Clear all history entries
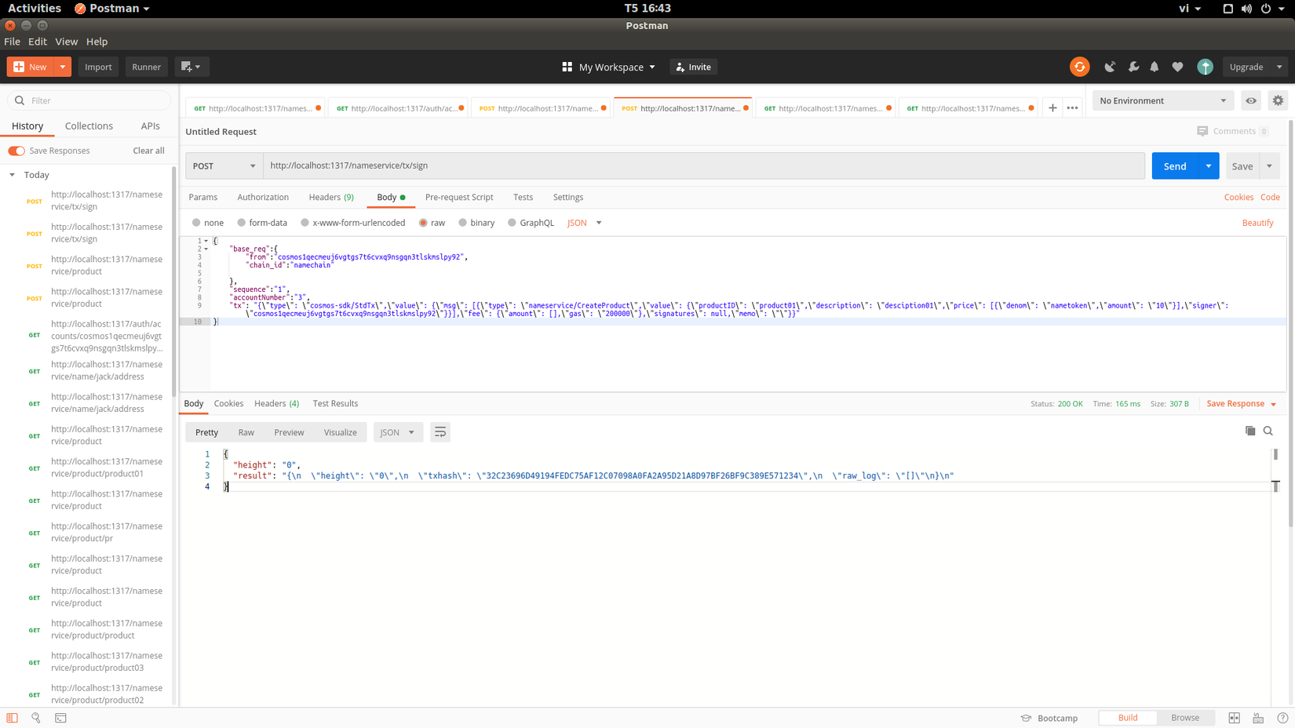 [x=148, y=151]
